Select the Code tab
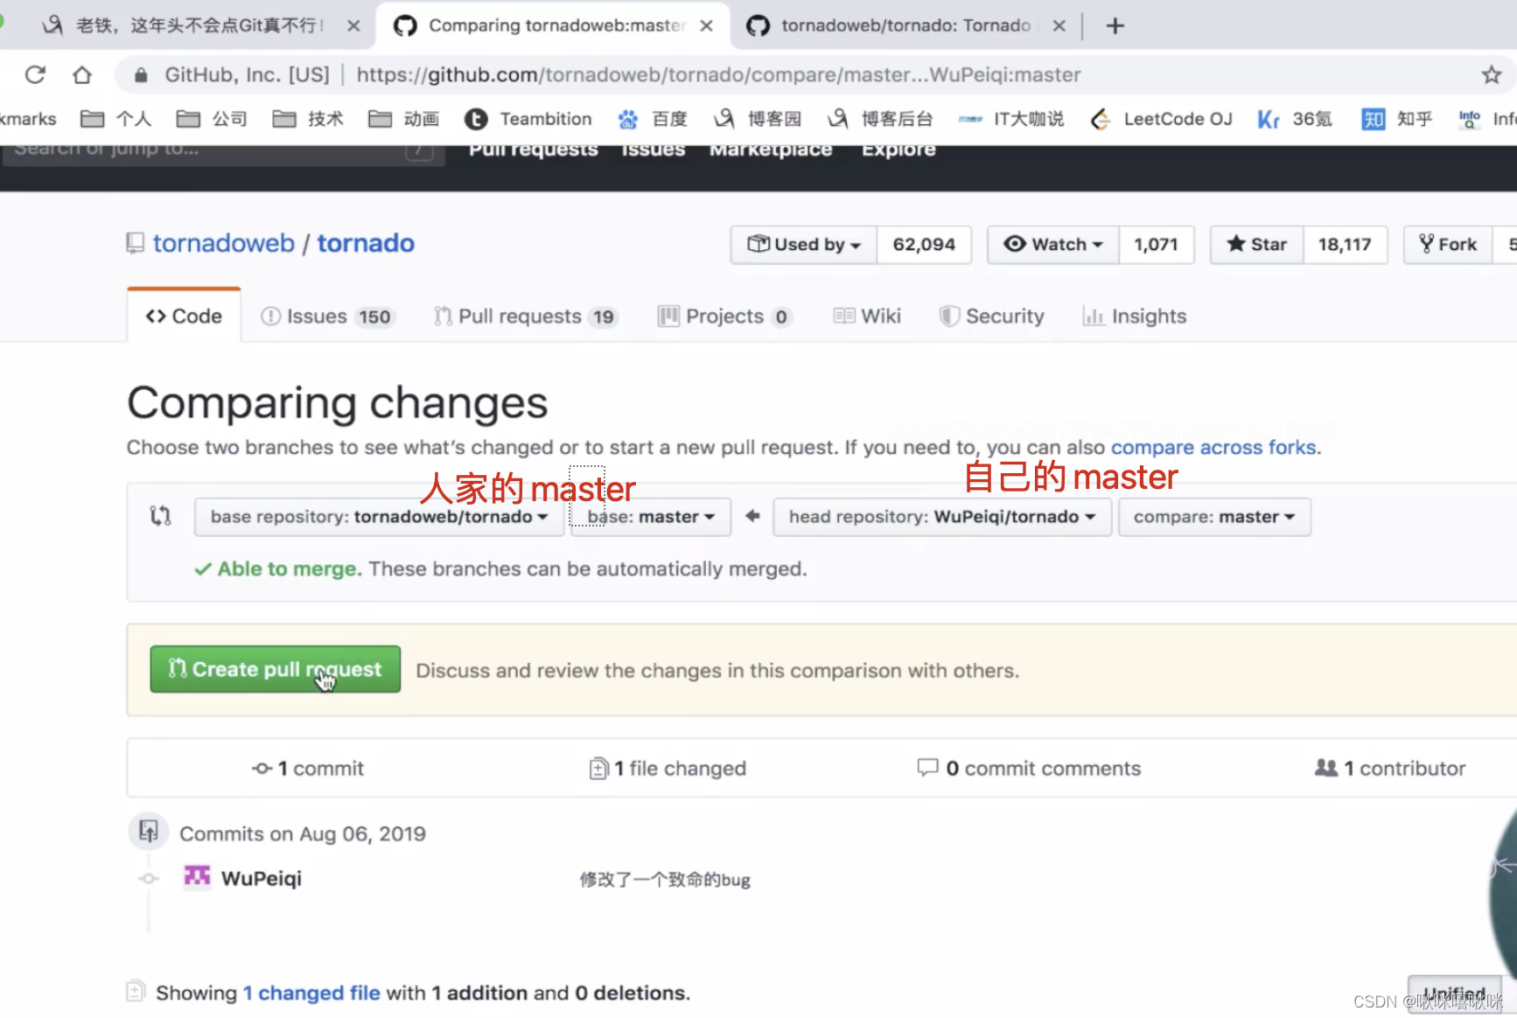This screenshot has height=1018, width=1517. [x=184, y=317]
